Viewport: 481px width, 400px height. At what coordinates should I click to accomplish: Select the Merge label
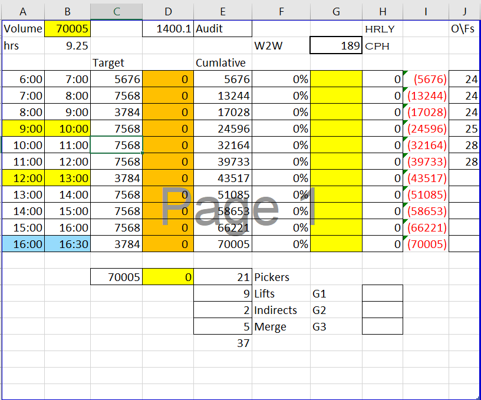pyautogui.click(x=281, y=326)
